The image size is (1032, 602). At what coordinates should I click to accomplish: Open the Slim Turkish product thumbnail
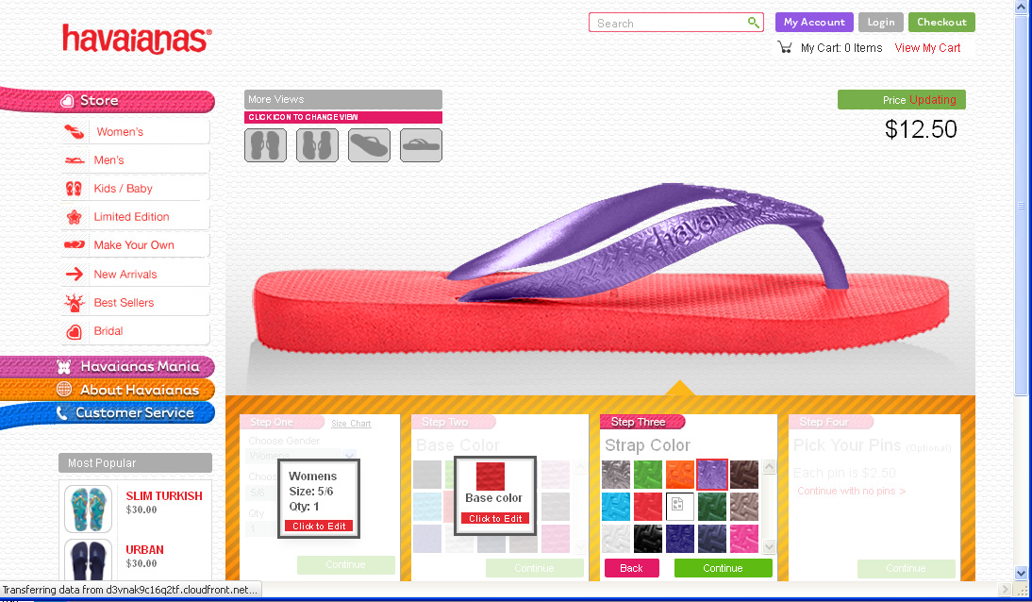[x=88, y=509]
